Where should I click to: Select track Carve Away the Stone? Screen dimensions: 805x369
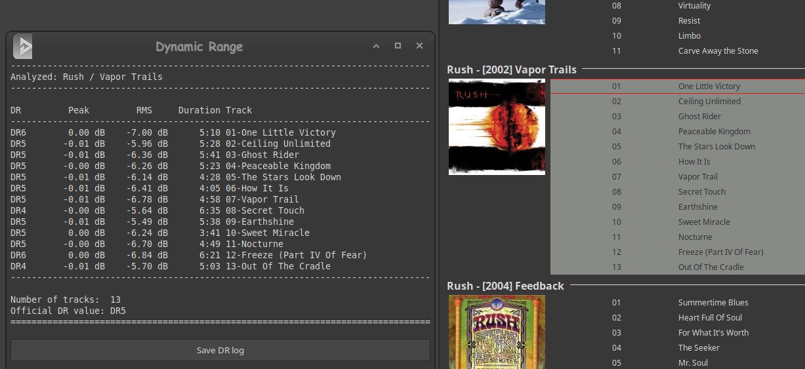(x=678, y=50)
